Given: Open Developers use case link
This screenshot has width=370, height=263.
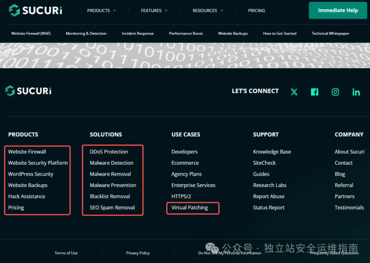Looking at the screenshot, I should (x=185, y=152).
